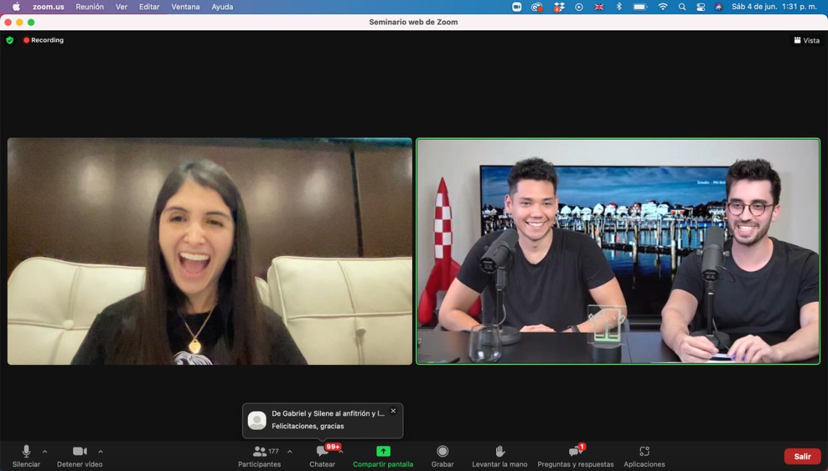Expand the video options arrow beside Detener vídeo
The height and width of the screenshot is (471, 828).
click(x=100, y=452)
